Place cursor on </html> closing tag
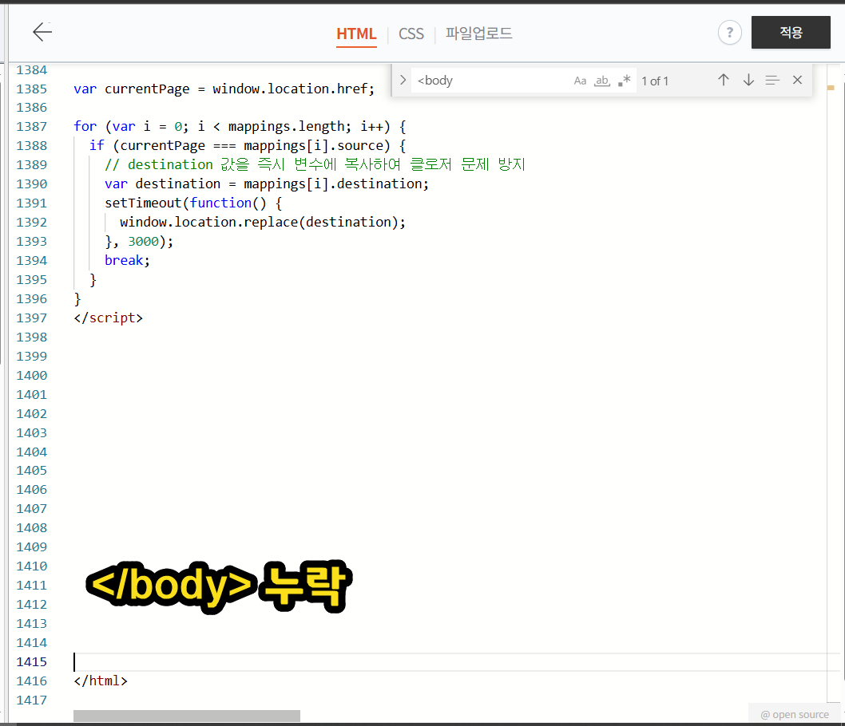845x726 pixels. (x=101, y=681)
